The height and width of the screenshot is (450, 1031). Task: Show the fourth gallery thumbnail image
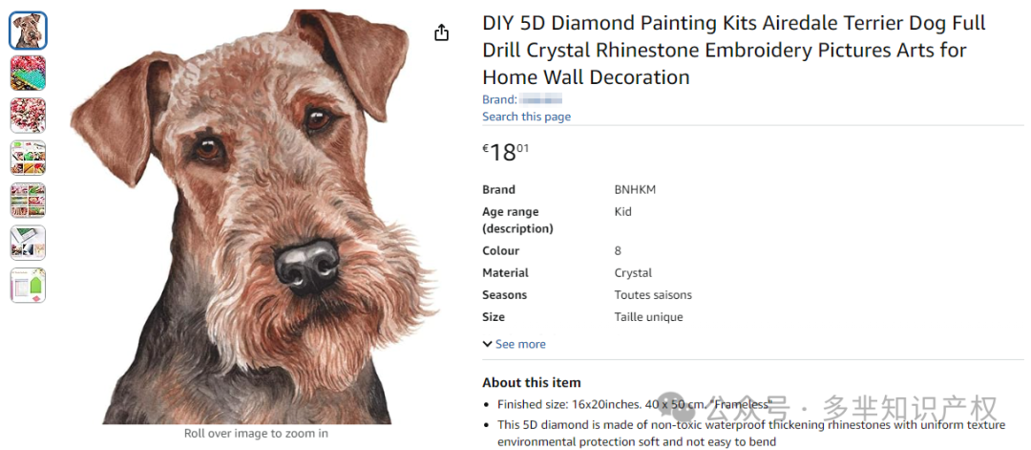coord(28,158)
